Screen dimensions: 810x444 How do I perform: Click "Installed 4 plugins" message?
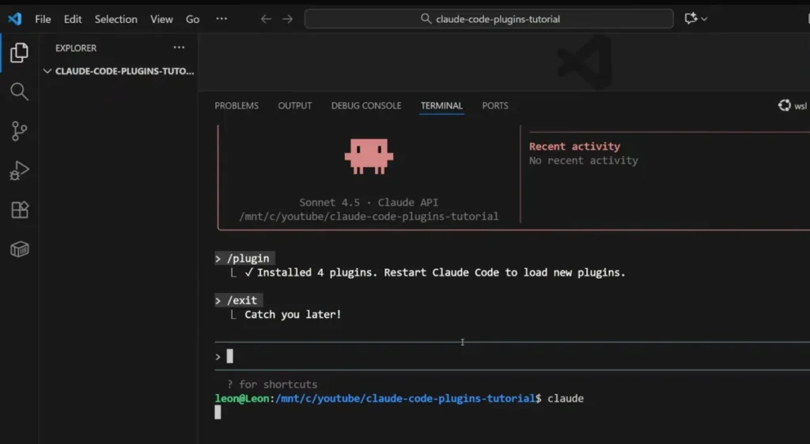pyautogui.click(x=435, y=272)
